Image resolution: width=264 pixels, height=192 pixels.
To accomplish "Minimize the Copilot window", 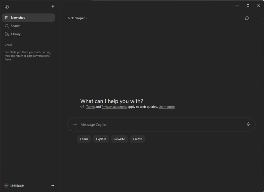I will (x=237, y=6).
